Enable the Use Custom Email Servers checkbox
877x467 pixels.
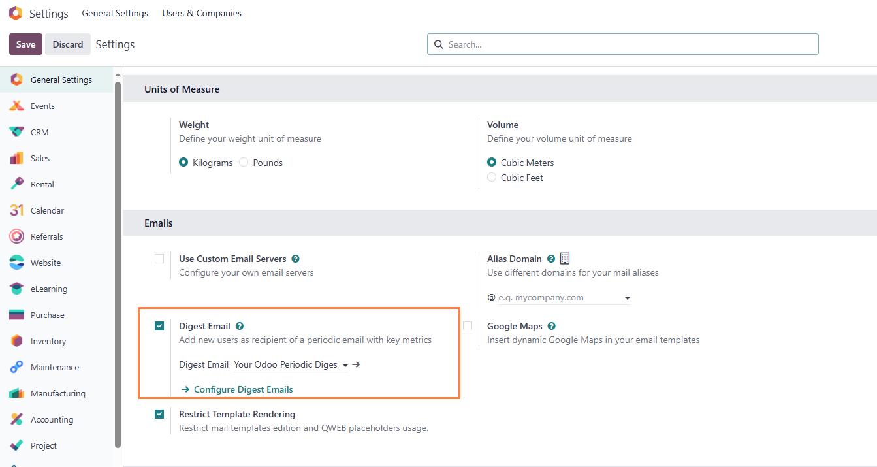[159, 259]
